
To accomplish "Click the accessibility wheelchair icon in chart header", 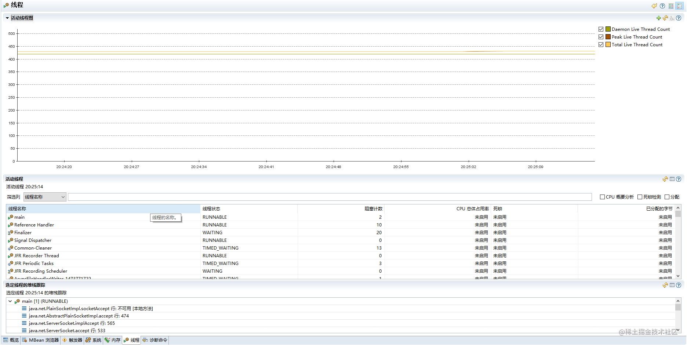I will [x=672, y=18].
